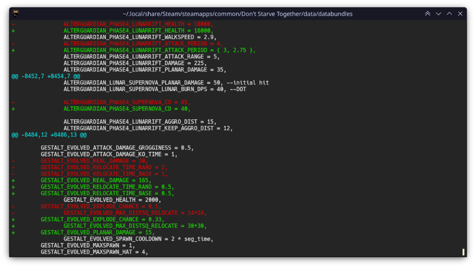Minimize the terminal with the down chevron
This screenshot has height=268, width=476.
pyautogui.click(x=438, y=14)
